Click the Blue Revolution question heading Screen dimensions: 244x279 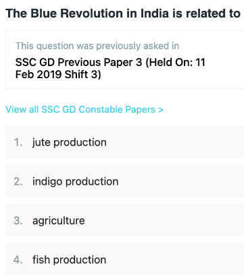coord(123,13)
